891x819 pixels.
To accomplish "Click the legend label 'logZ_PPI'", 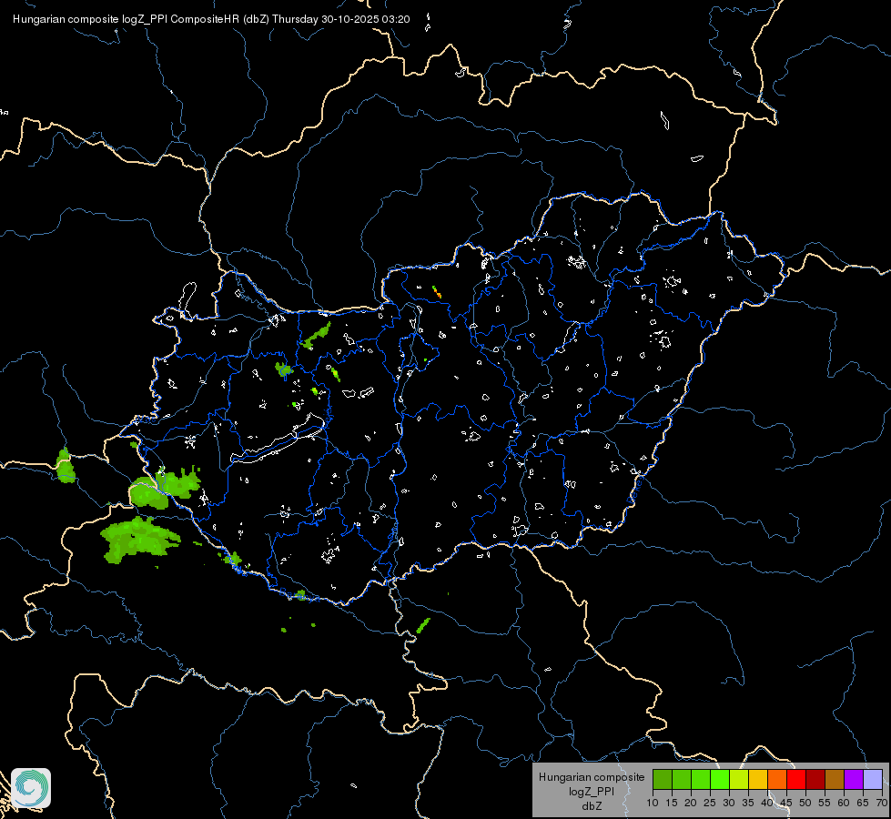I will click(592, 791).
